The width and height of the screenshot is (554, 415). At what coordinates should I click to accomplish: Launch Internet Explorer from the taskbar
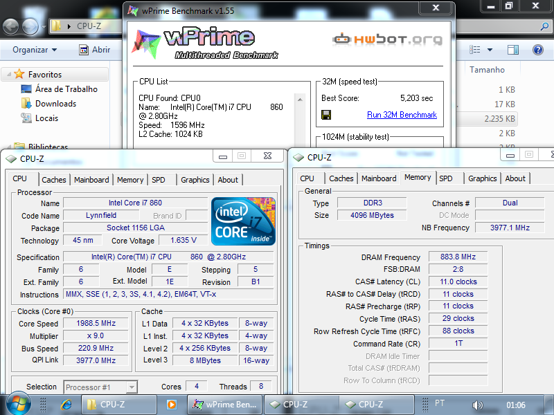66,405
